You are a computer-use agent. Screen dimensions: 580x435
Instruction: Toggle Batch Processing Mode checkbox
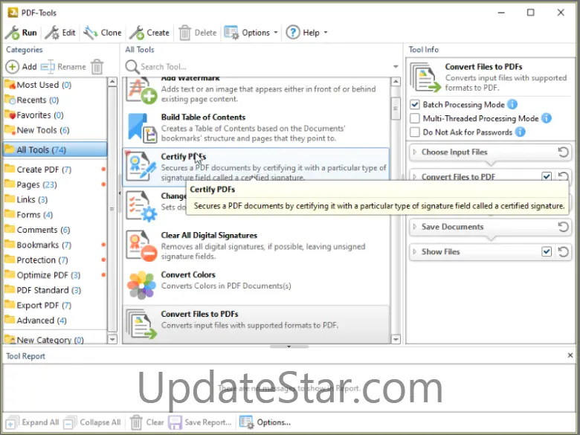pos(415,105)
